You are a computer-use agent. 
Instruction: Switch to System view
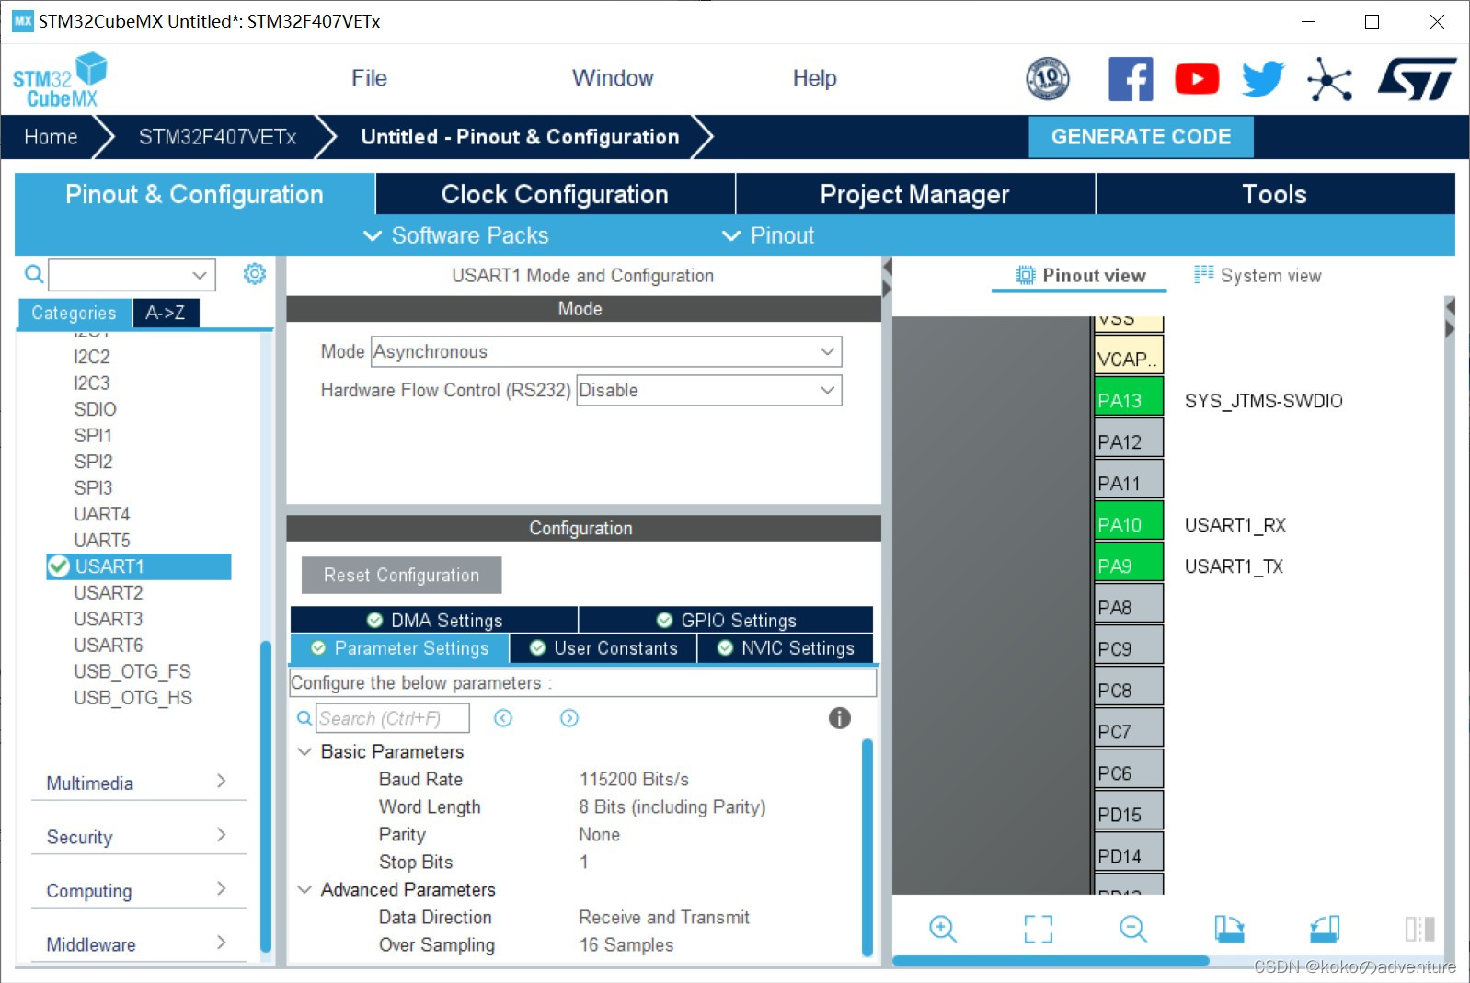[1258, 275]
